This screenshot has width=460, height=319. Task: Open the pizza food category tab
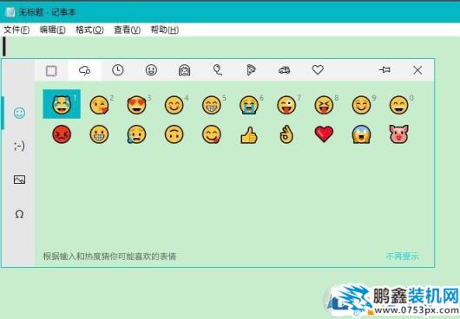pyautogui.click(x=251, y=70)
